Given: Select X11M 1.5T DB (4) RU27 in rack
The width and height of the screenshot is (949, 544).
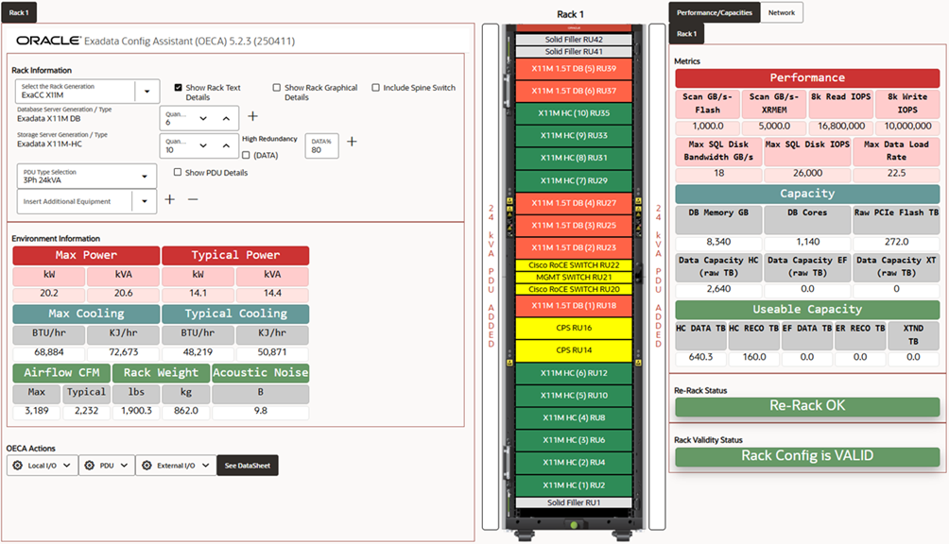Looking at the screenshot, I should [574, 203].
